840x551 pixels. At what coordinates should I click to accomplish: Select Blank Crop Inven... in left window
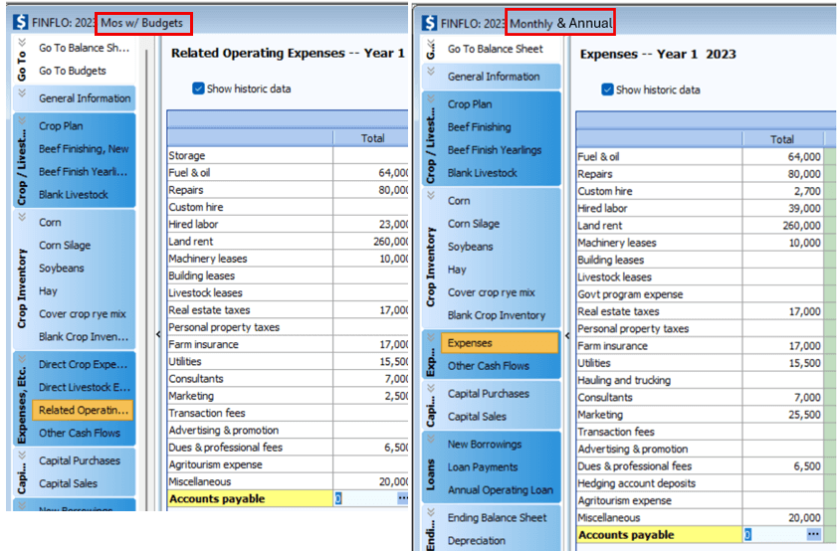coord(84,336)
